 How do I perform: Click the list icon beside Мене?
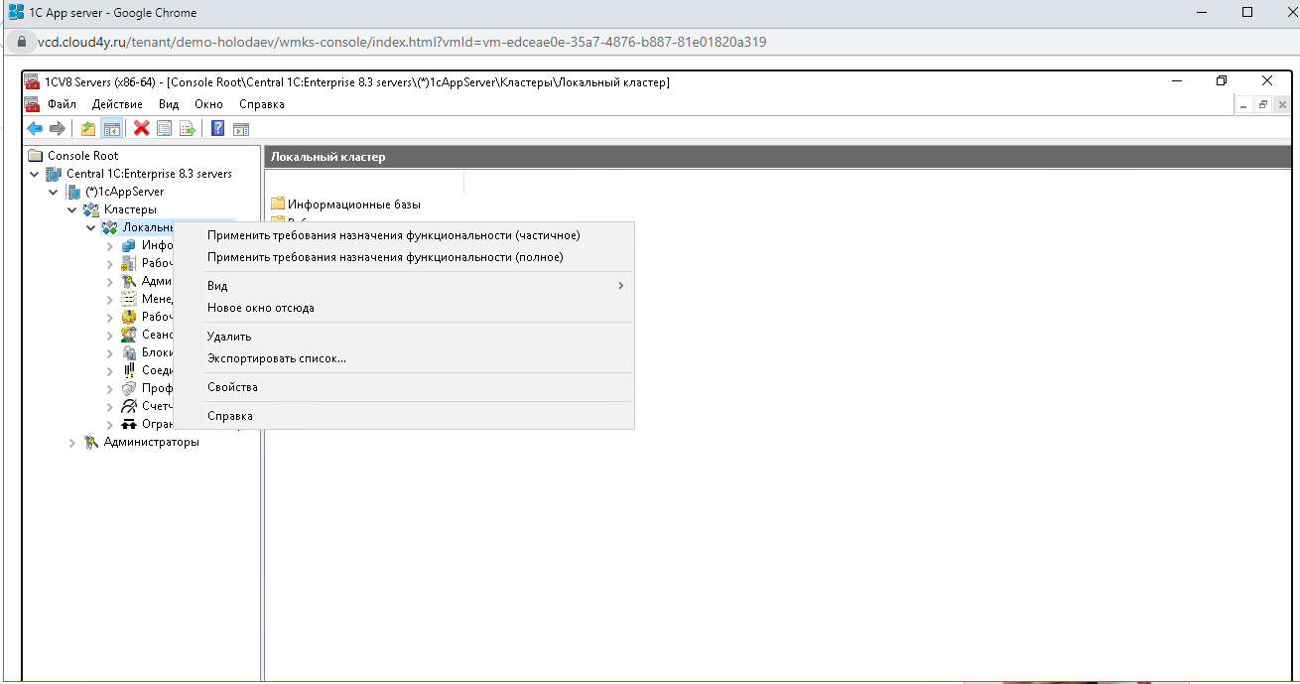[x=129, y=299]
